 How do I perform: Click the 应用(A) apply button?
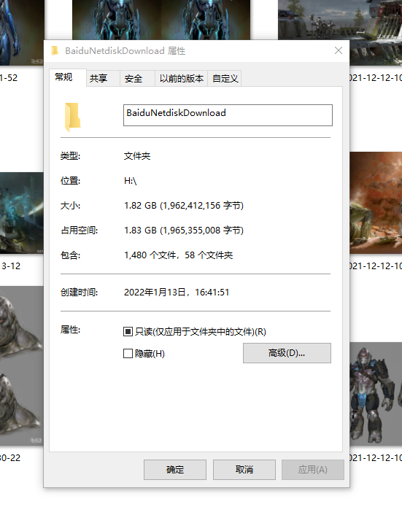coord(313,470)
